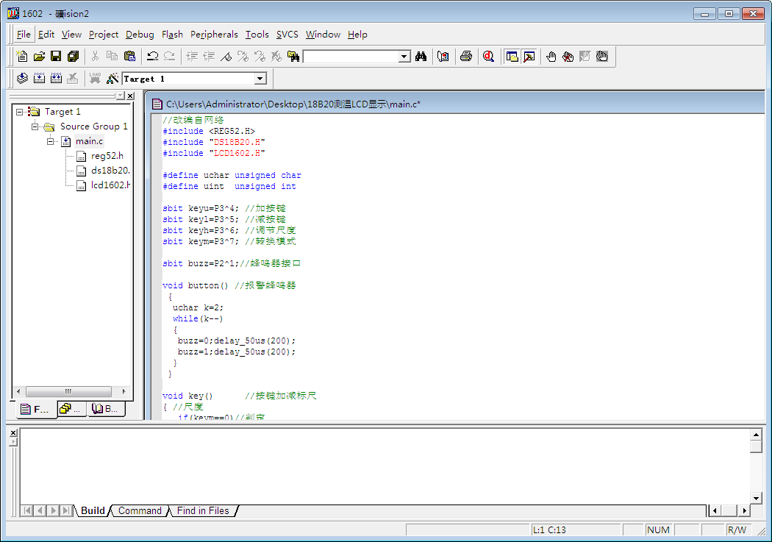Image resolution: width=772 pixels, height=542 pixels.
Task: Click the Redo arrow icon
Action: pos(169,57)
